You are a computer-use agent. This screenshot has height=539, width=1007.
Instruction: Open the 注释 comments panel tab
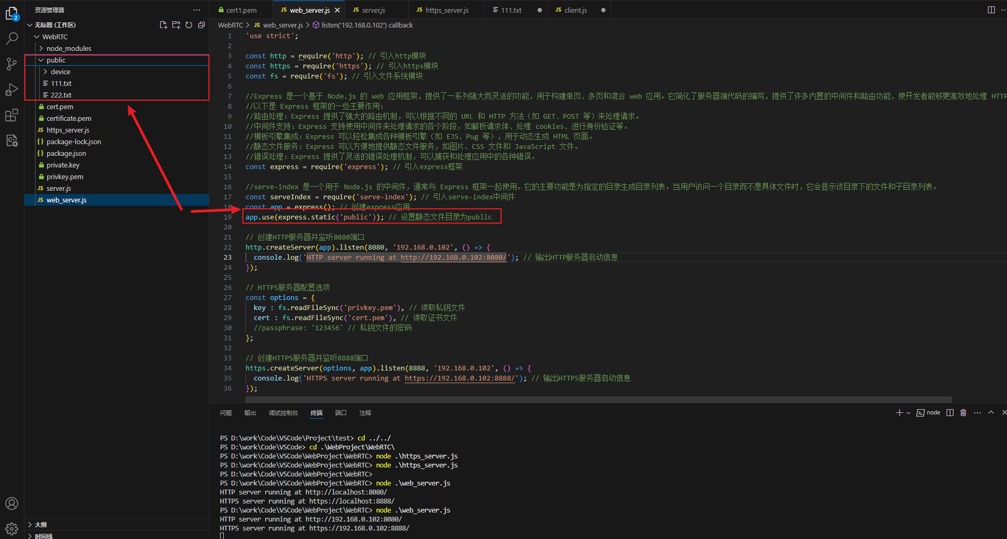[365, 413]
